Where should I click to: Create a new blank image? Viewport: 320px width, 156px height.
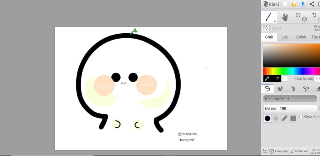(x=285, y=4)
